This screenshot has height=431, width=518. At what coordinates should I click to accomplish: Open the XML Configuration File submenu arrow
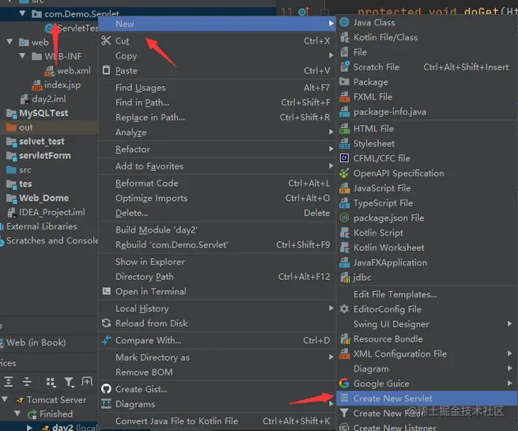point(510,353)
